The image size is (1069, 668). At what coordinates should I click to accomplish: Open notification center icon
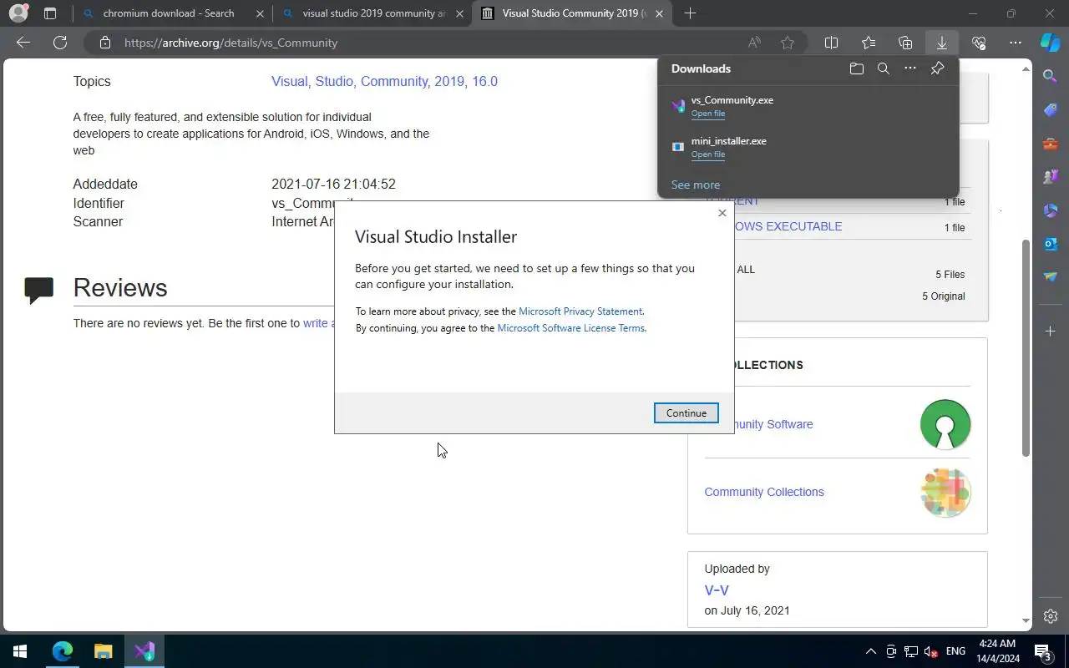pyautogui.click(x=1043, y=651)
